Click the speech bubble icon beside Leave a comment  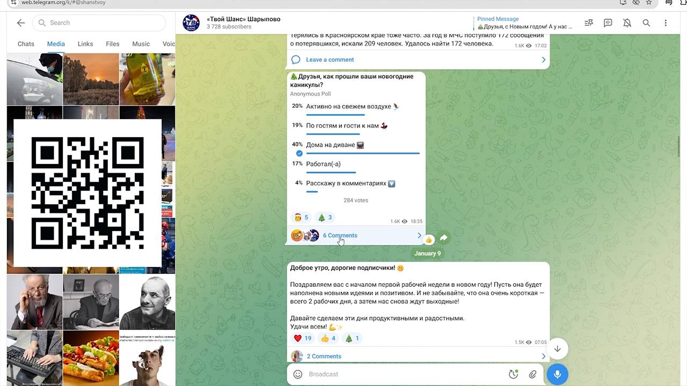296,60
